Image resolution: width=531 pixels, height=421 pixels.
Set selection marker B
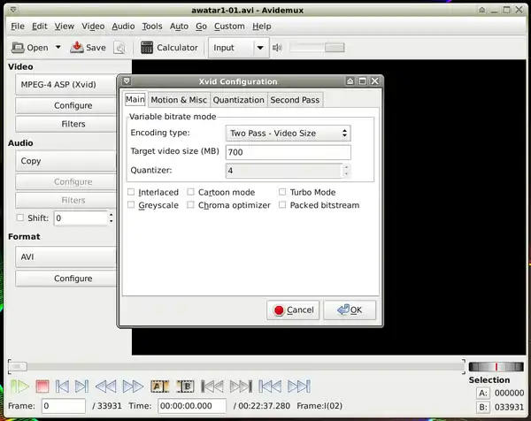click(185, 387)
